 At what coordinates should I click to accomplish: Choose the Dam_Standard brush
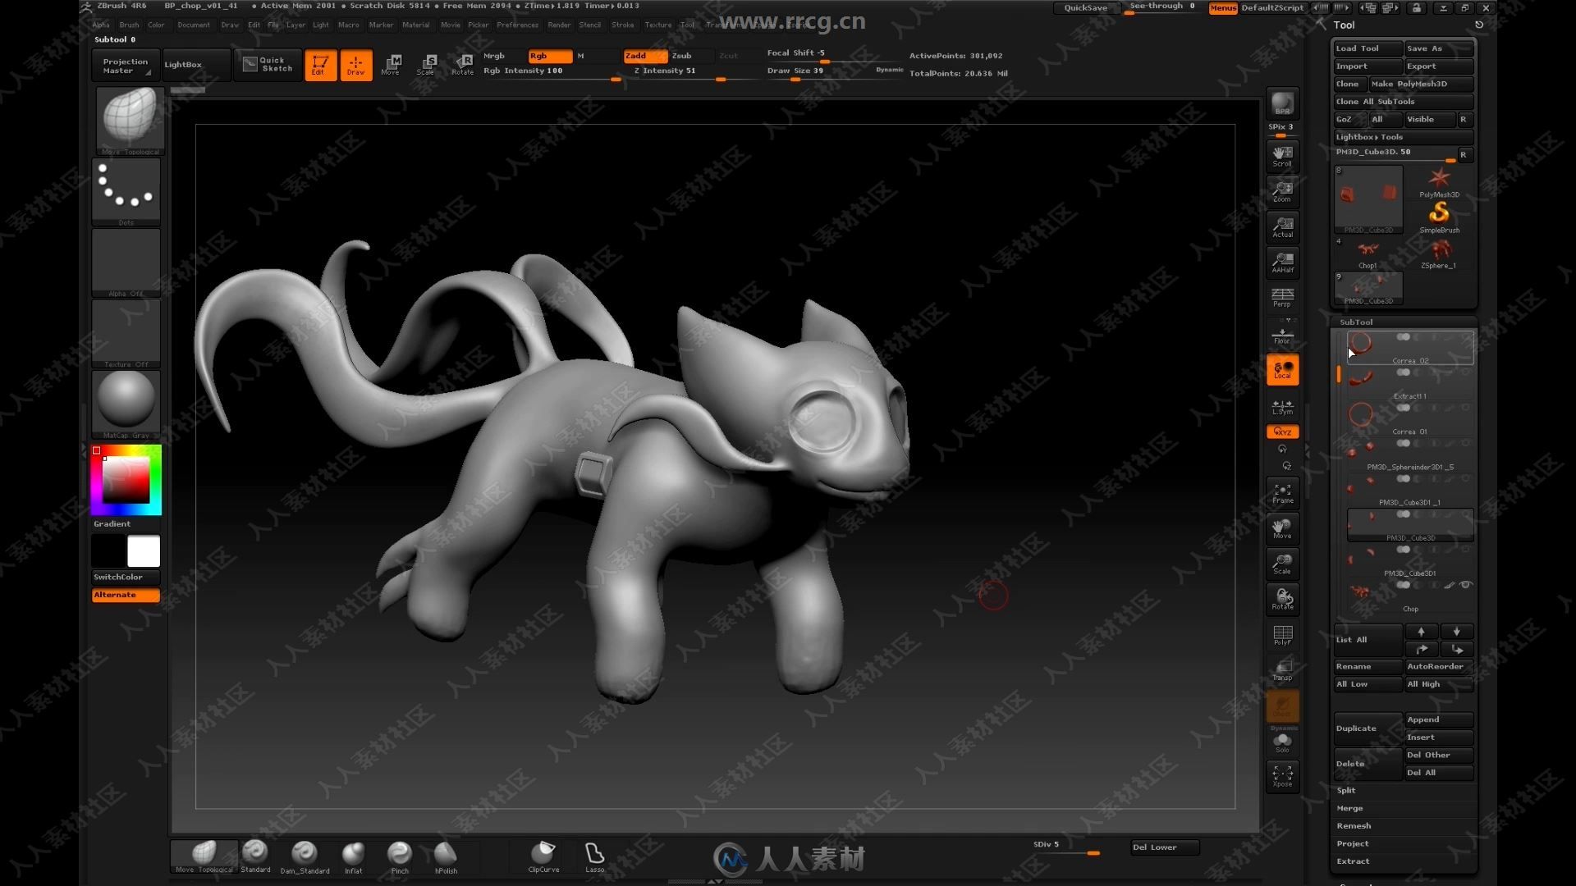(x=305, y=856)
